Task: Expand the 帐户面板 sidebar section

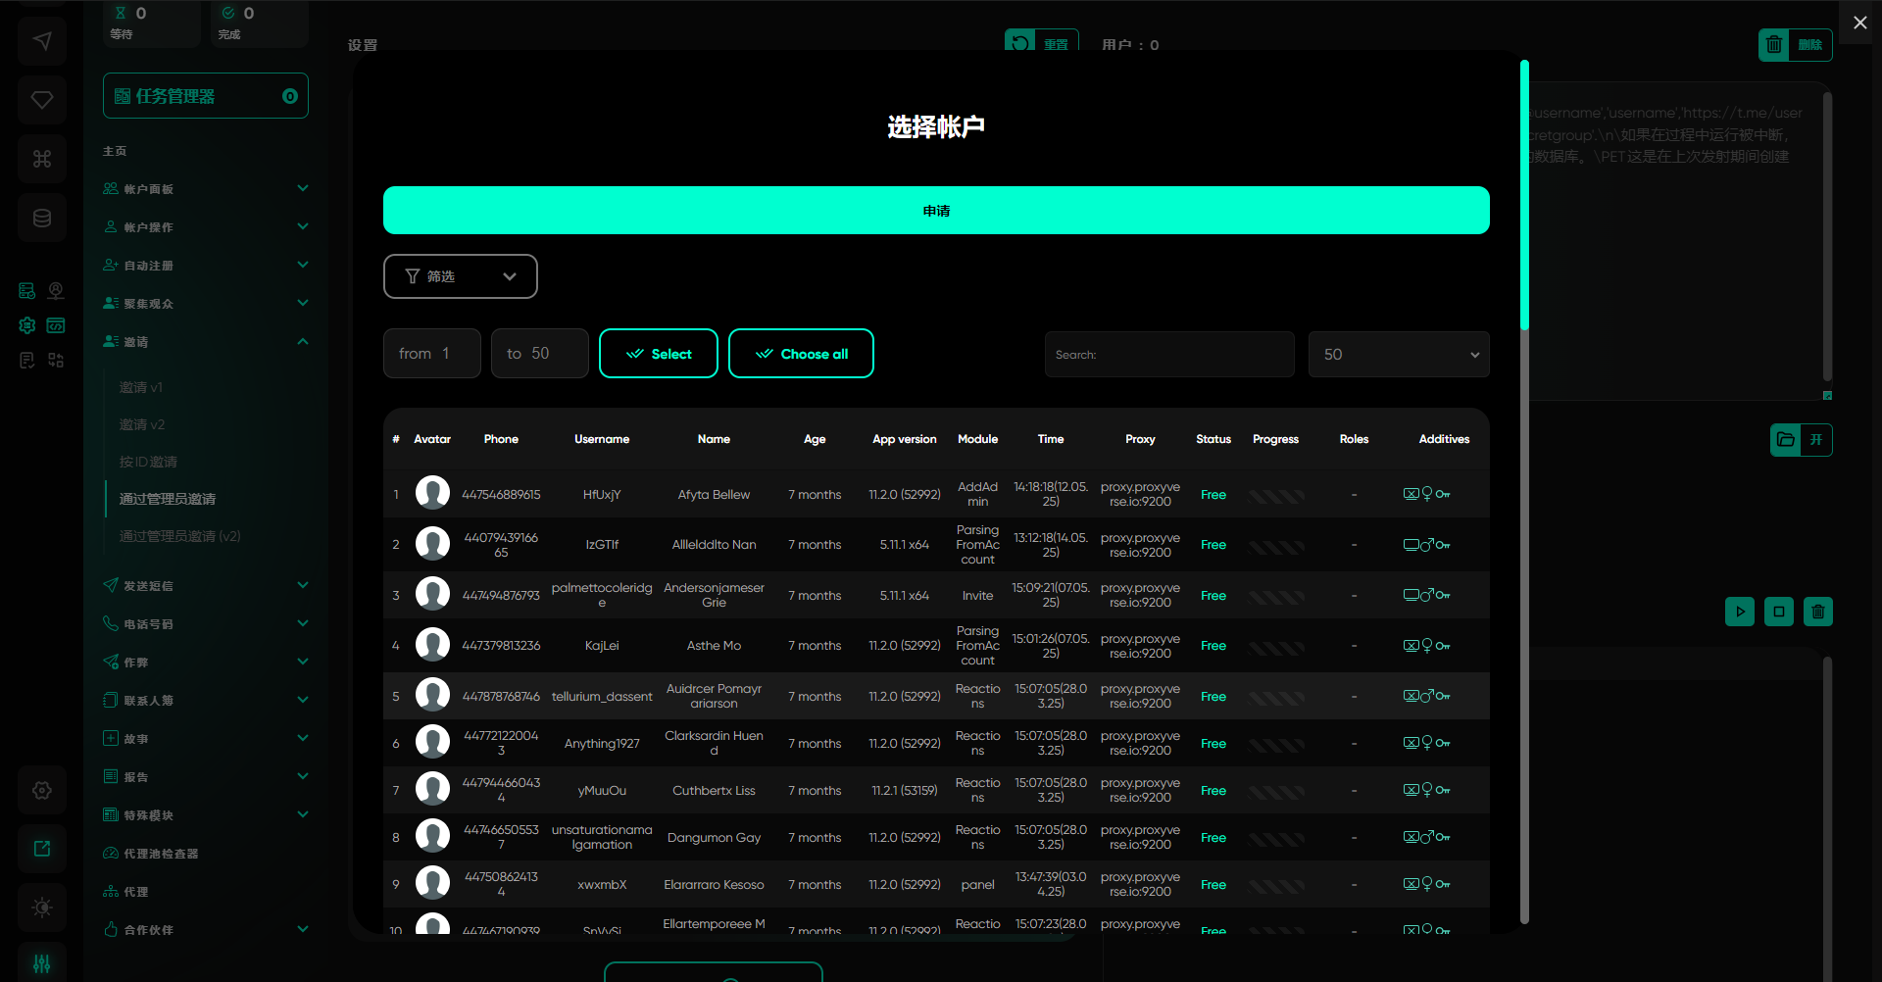Action: coord(206,189)
